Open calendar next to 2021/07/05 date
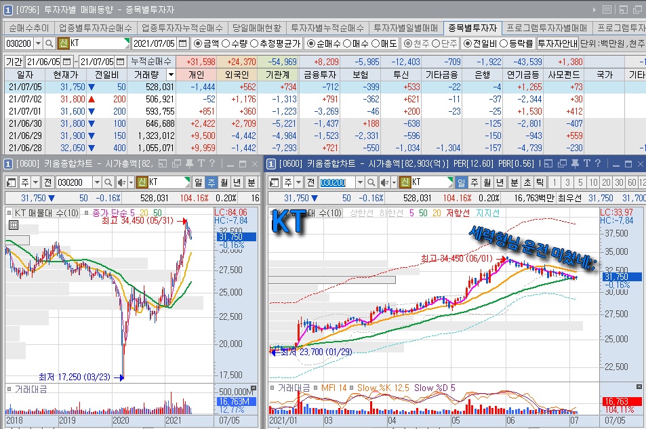Image resolution: width=646 pixels, height=429 pixels. click(183, 43)
